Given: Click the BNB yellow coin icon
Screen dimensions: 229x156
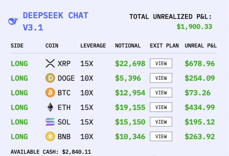Looking at the screenshot, I should point(50,137).
